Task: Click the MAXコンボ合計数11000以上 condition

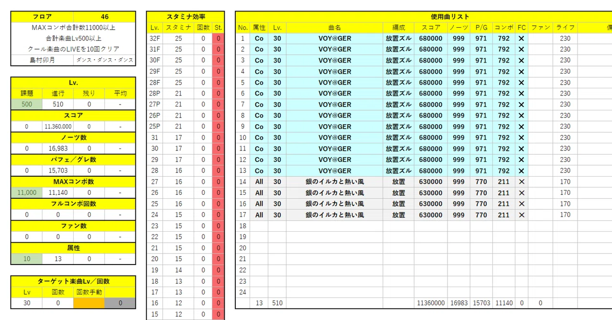Action: [x=73, y=28]
